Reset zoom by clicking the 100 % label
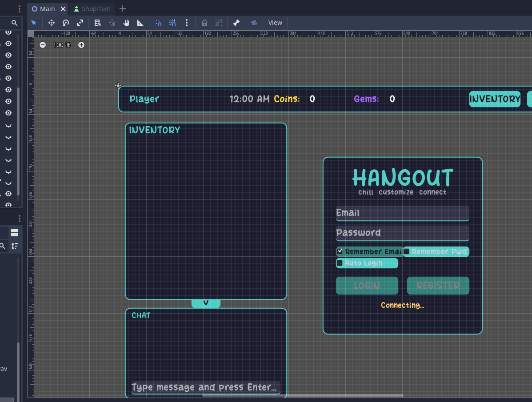The image size is (532, 402). 62,45
